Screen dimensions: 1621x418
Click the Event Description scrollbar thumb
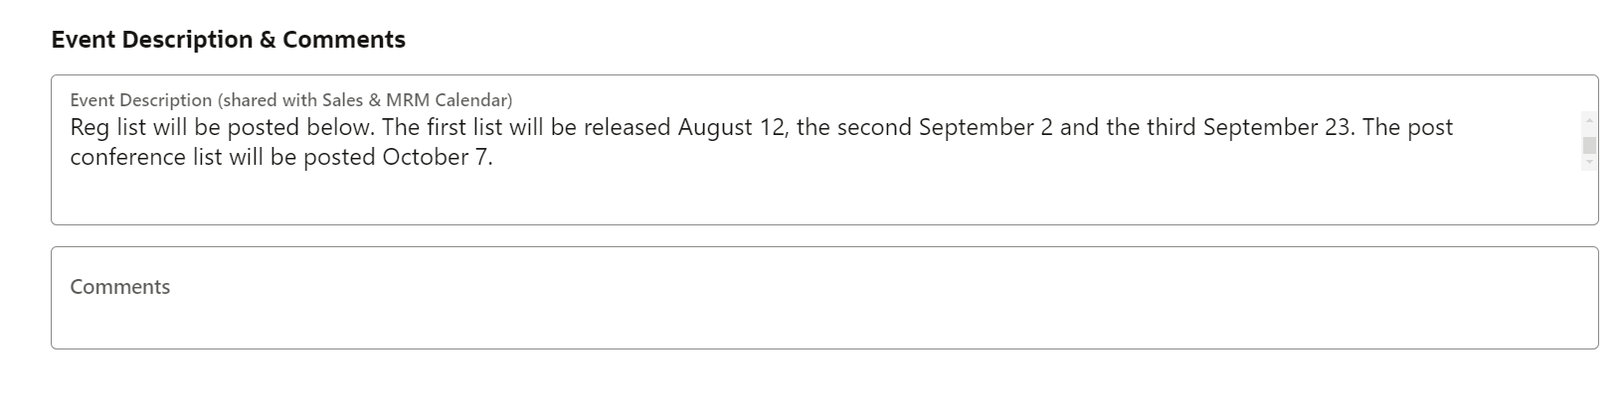[1589, 145]
